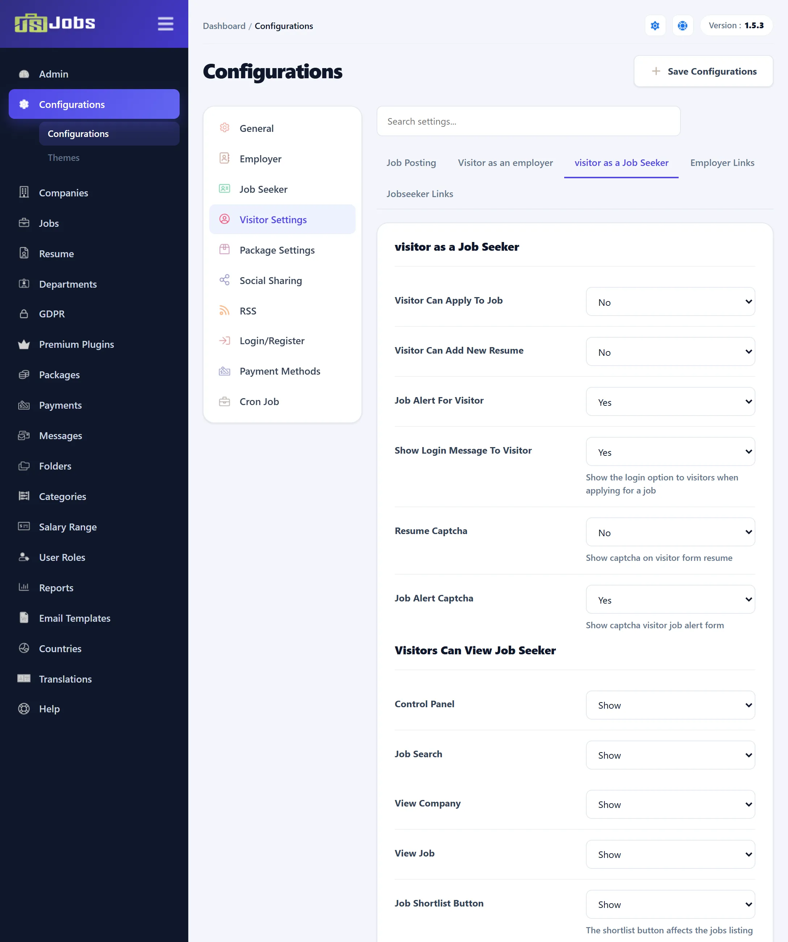This screenshot has height=942, width=788.
Task: Open General configuration section
Action: click(x=282, y=128)
